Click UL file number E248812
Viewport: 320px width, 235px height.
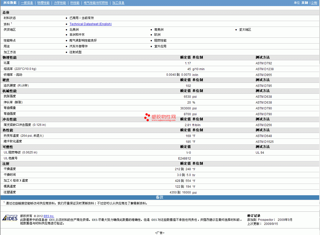coord(185,159)
